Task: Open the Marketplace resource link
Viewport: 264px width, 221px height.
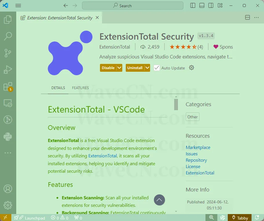Action: [x=198, y=148]
